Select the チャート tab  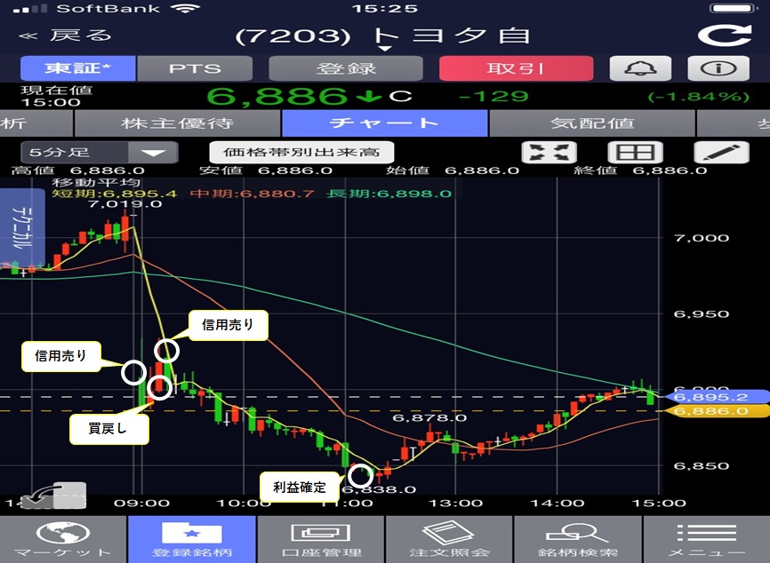tap(385, 123)
